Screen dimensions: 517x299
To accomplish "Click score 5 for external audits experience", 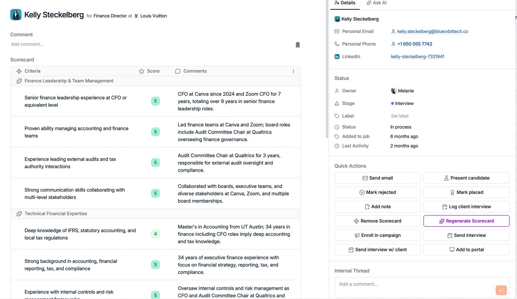I will 155,163.
